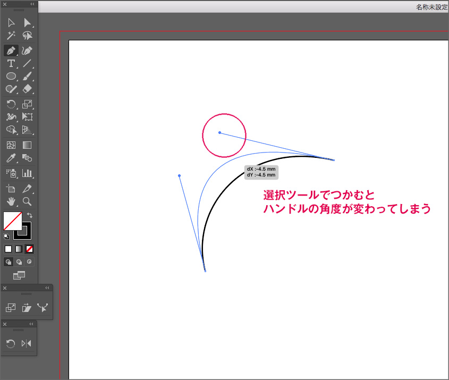
Task: Choose the Symbol Sprayer tool
Action: click(11, 173)
